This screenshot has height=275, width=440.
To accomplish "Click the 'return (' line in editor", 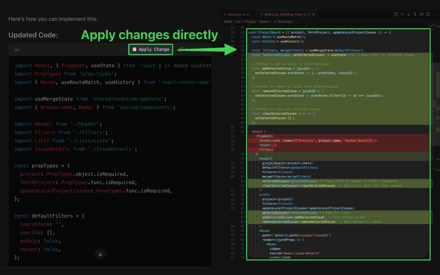I will coord(259,131).
